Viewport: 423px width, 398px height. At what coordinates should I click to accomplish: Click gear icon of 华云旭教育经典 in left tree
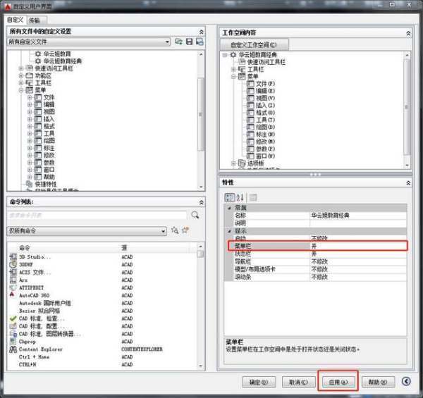click(38, 61)
